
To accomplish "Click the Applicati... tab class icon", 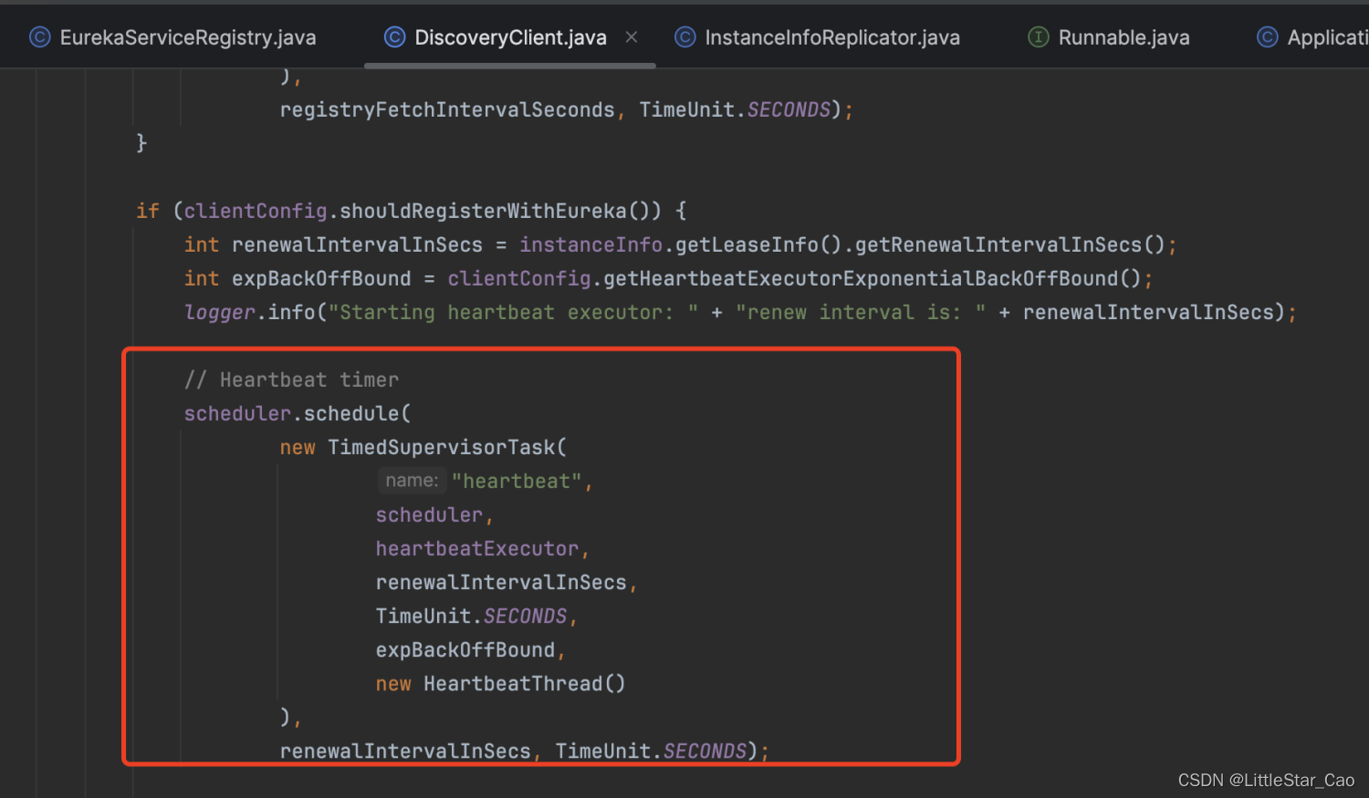I will [1267, 37].
